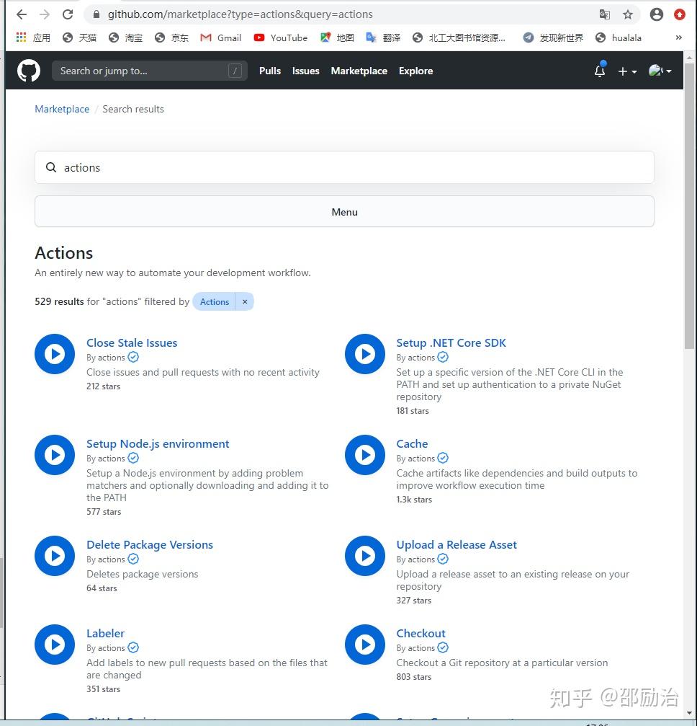Open the notifications bell
Image resolution: width=697 pixels, height=726 pixels.
coord(599,71)
